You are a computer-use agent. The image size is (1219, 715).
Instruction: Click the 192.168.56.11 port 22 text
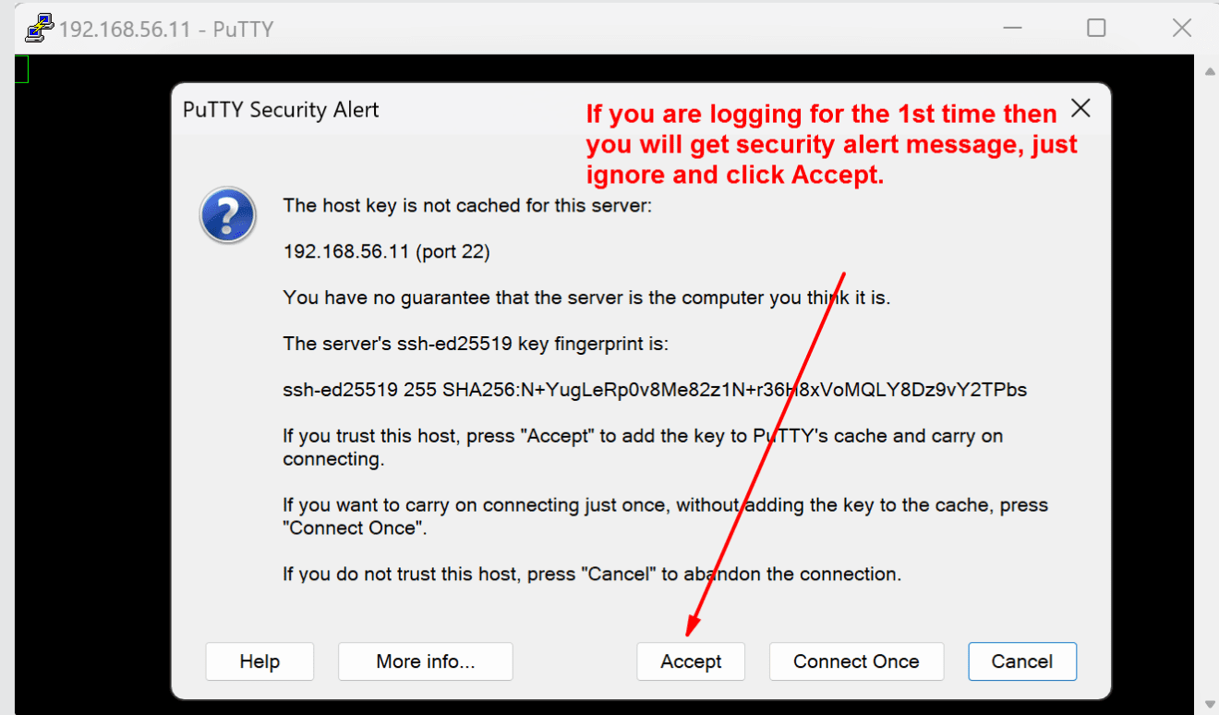tap(386, 250)
